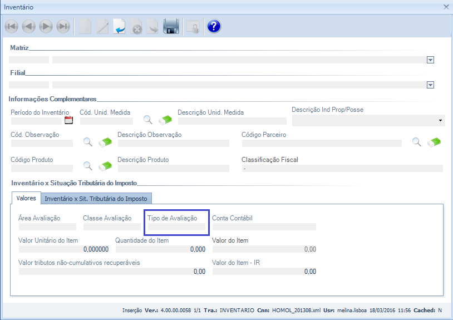
Task: Switch to the Valores tab
Action: coord(26,198)
